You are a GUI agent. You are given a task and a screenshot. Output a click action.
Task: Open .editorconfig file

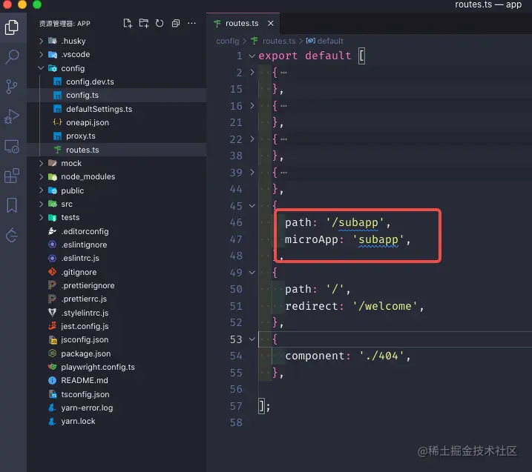click(116, 231)
